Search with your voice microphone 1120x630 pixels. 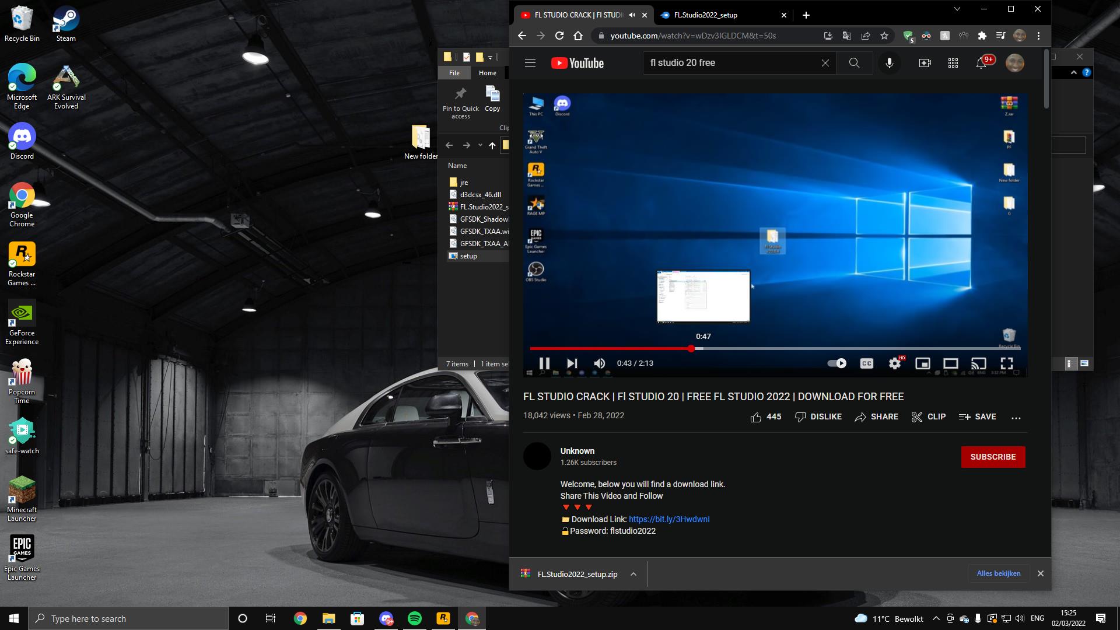pyautogui.click(x=889, y=63)
